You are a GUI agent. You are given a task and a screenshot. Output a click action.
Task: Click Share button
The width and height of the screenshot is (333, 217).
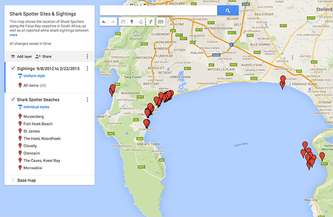coord(44,57)
